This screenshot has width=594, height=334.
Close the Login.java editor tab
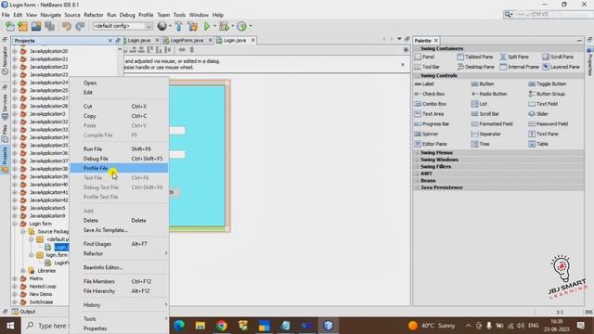point(253,40)
